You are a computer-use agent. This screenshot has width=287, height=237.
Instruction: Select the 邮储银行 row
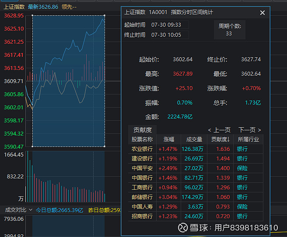(196, 197)
